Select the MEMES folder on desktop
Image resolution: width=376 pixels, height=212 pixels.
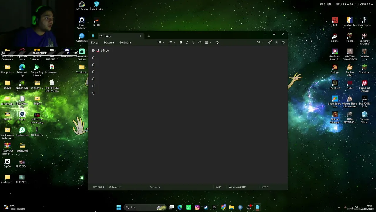(x=7, y=116)
